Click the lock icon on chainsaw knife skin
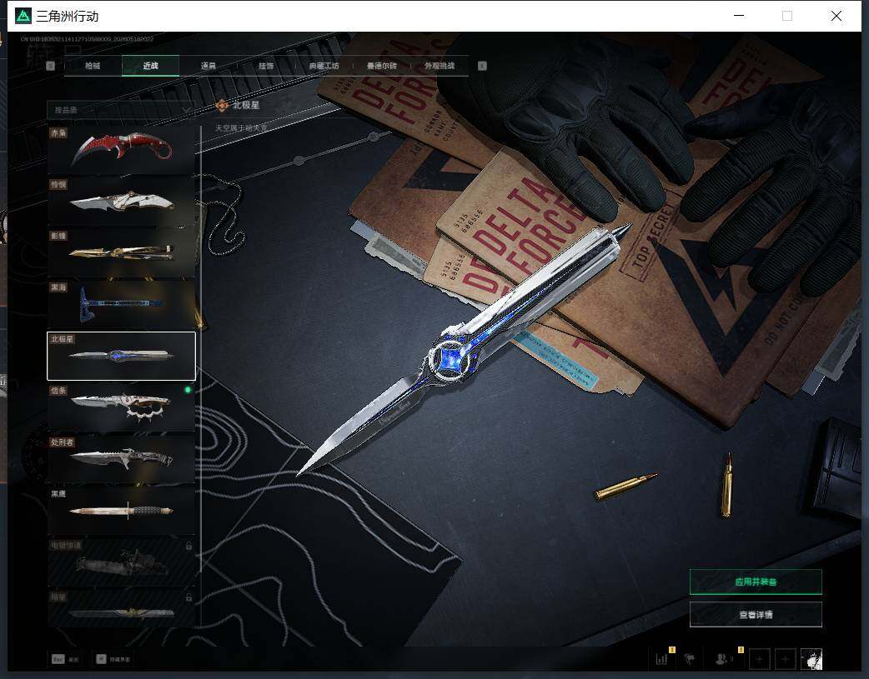 (x=188, y=546)
